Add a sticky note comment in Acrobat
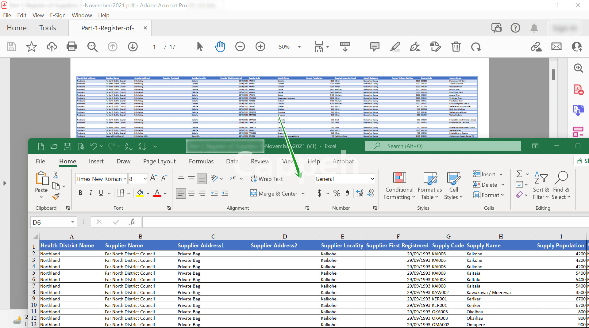589x328 pixels. 375,47
